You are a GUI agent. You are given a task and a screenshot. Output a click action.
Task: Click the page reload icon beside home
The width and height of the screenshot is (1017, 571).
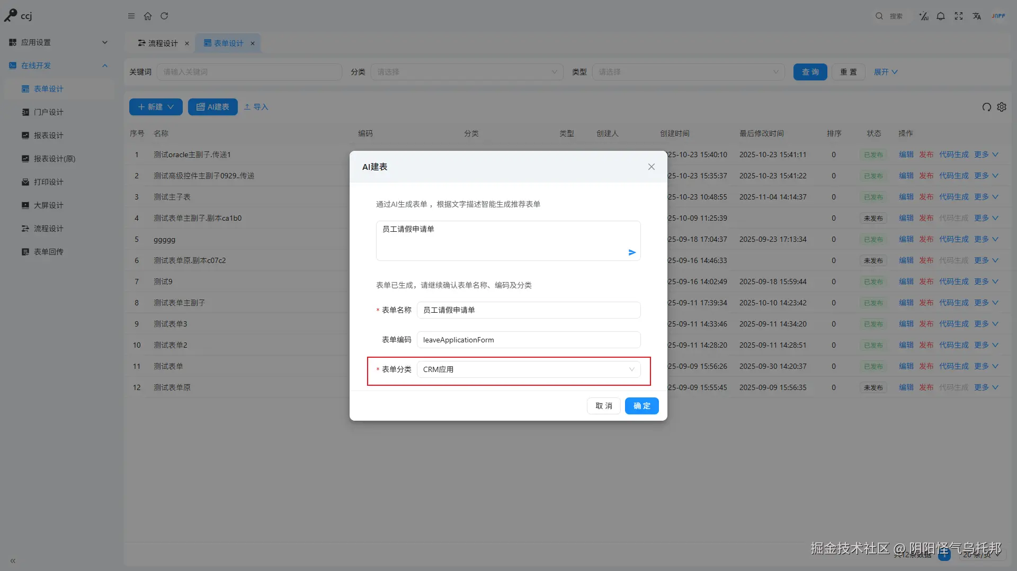(164, 16)
